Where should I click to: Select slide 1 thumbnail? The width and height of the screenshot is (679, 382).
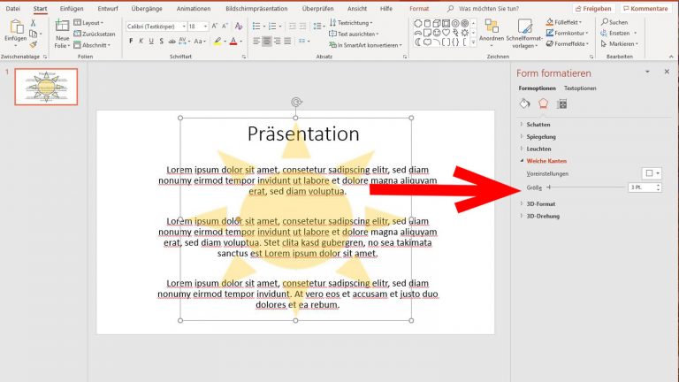(46, 87)
